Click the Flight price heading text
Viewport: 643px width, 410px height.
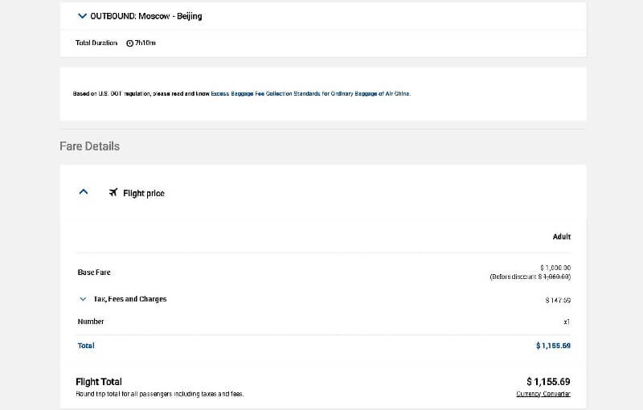point(144,193)
